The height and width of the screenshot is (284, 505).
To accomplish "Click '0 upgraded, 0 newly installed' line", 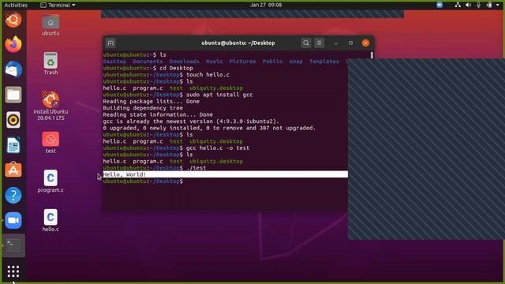I will point(209,128).
